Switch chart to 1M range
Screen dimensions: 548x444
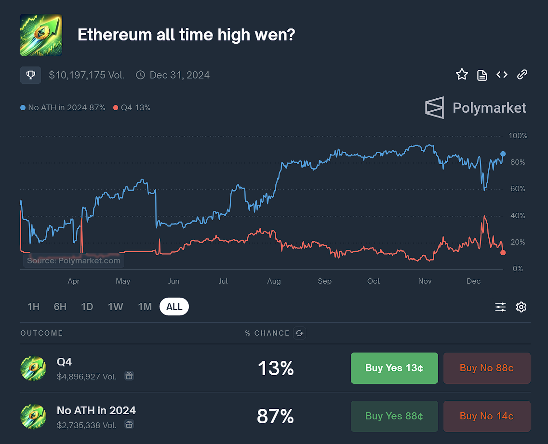(x=145, y=306)
